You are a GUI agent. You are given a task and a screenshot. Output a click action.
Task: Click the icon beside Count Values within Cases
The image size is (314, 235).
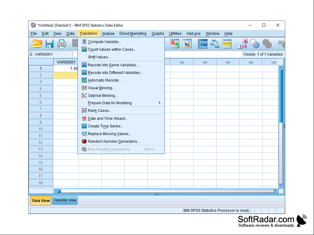(84, 50)
